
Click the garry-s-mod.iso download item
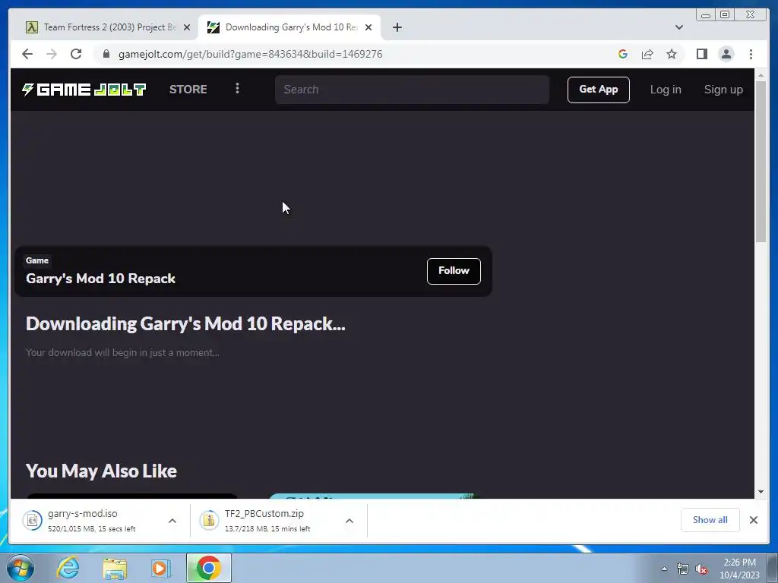tap(92, 520)
